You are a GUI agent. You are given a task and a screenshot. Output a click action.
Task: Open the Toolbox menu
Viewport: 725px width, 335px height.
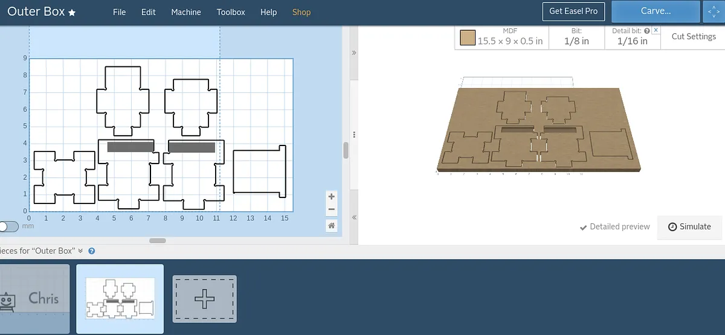tap(231, 12)
